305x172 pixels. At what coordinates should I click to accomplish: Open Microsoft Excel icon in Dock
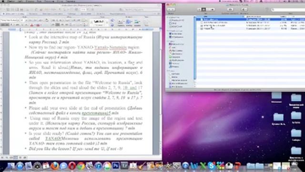click(203, 166)
